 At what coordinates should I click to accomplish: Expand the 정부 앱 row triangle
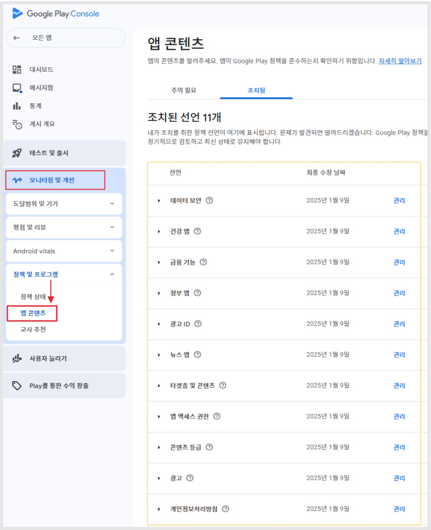[159, 293]
